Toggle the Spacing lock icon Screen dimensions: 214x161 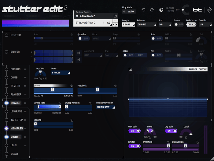(x=72, y=120)
